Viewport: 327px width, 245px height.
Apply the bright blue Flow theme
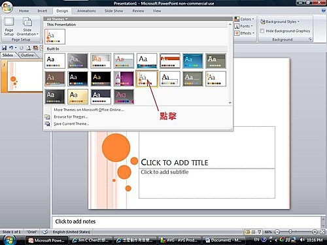pos(193,61)
